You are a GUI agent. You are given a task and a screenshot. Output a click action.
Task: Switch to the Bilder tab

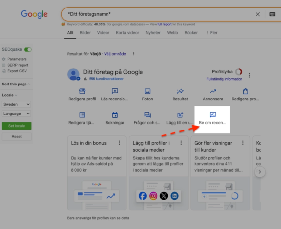(85, 33)
